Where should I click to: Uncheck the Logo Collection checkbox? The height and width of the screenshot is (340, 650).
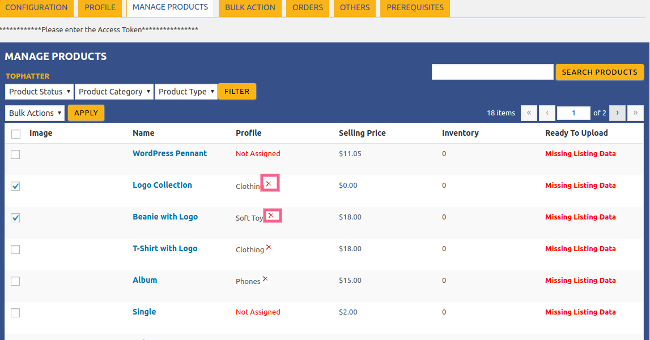[x=15, y=186]
